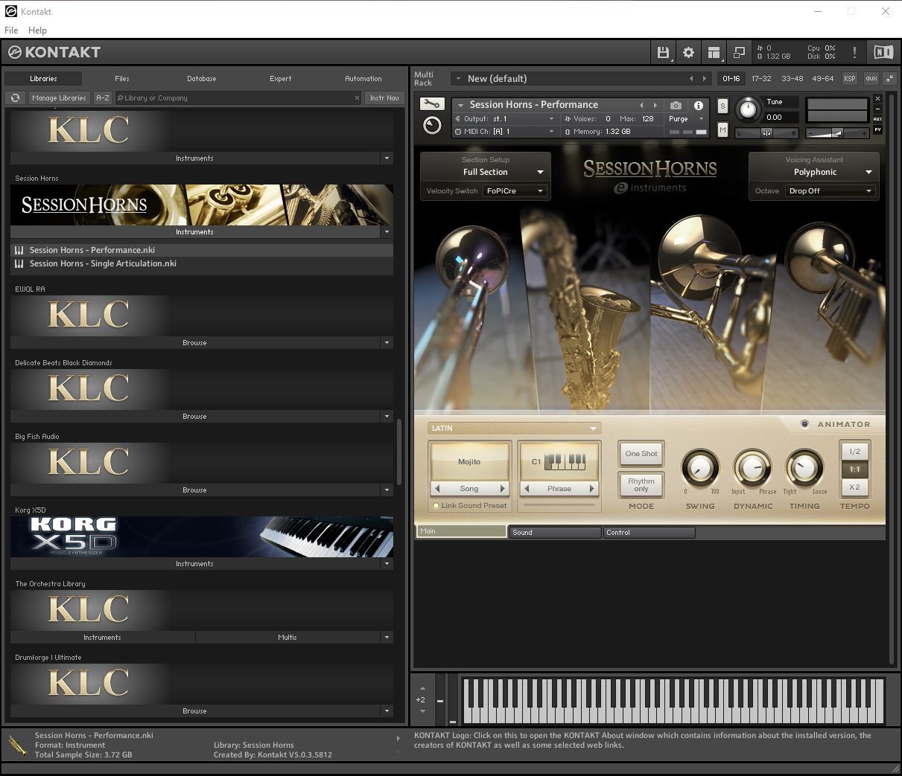Click the snapshot camera icon
Image resolution: width=902 pixels, height=776 pixels.
click(676, 106)
